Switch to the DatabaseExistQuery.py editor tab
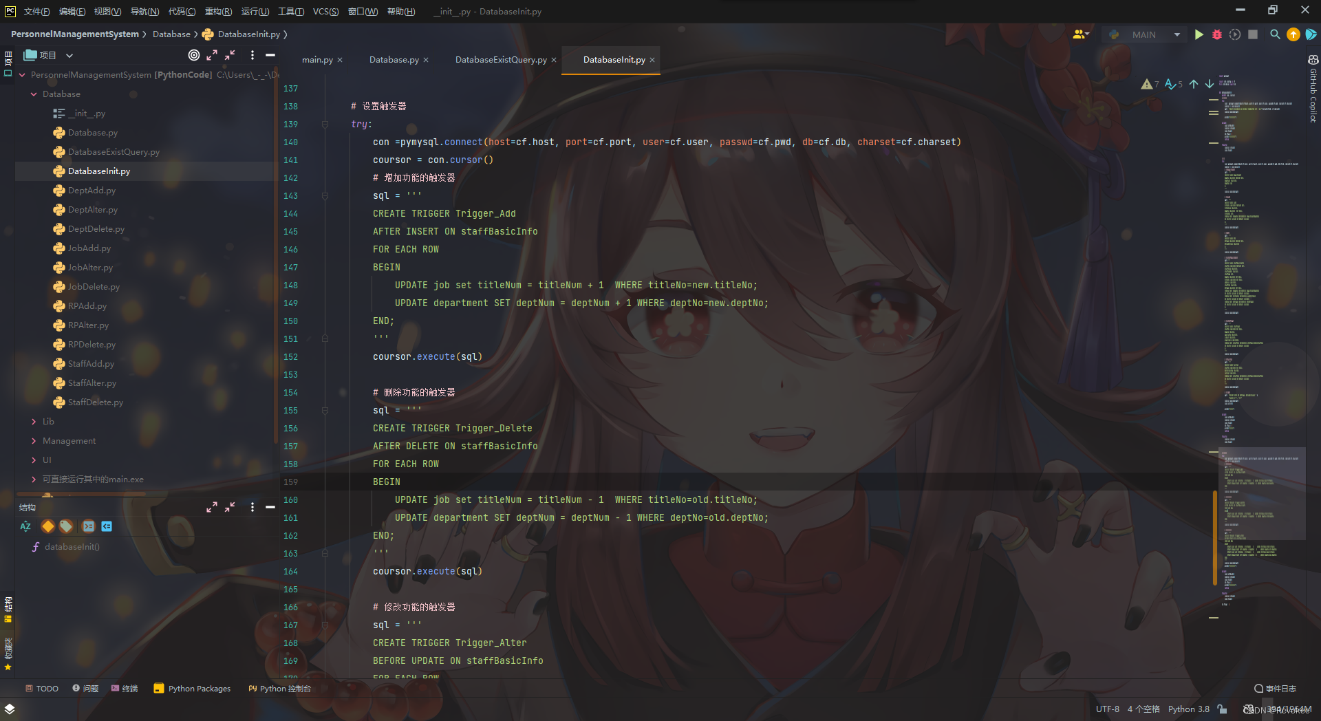This screenshot has width=1321, height=721. [x=501, y=60]
